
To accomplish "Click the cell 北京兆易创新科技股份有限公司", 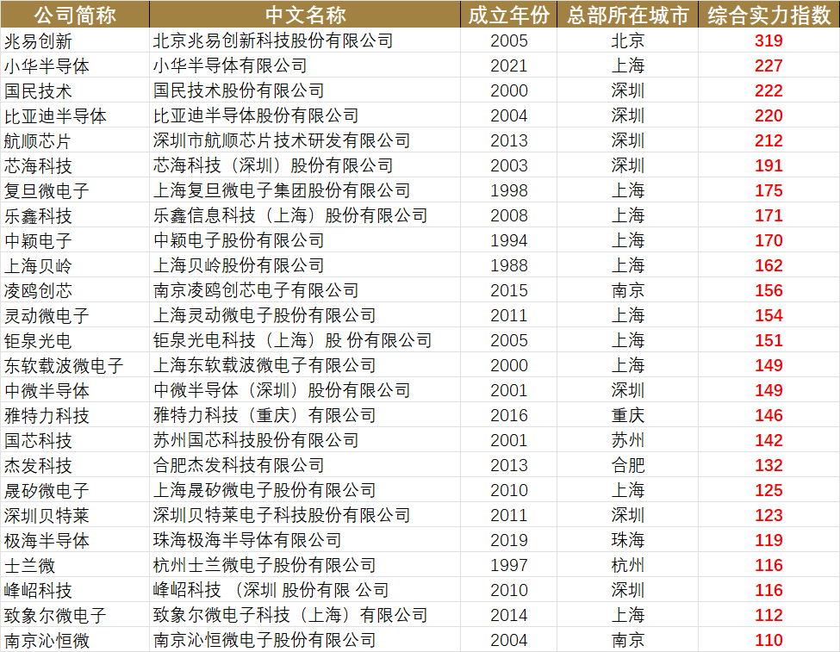I will pyautogui.click(x=305, y=40).
